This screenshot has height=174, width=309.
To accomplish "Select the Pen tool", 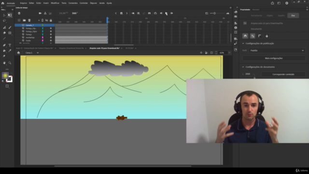I will pos(4,45).
